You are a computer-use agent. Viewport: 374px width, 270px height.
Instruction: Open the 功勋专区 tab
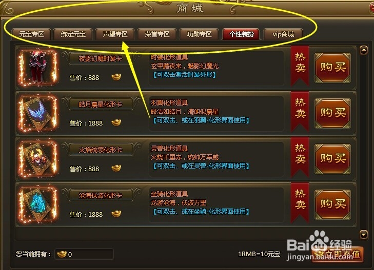click(200, 34)
